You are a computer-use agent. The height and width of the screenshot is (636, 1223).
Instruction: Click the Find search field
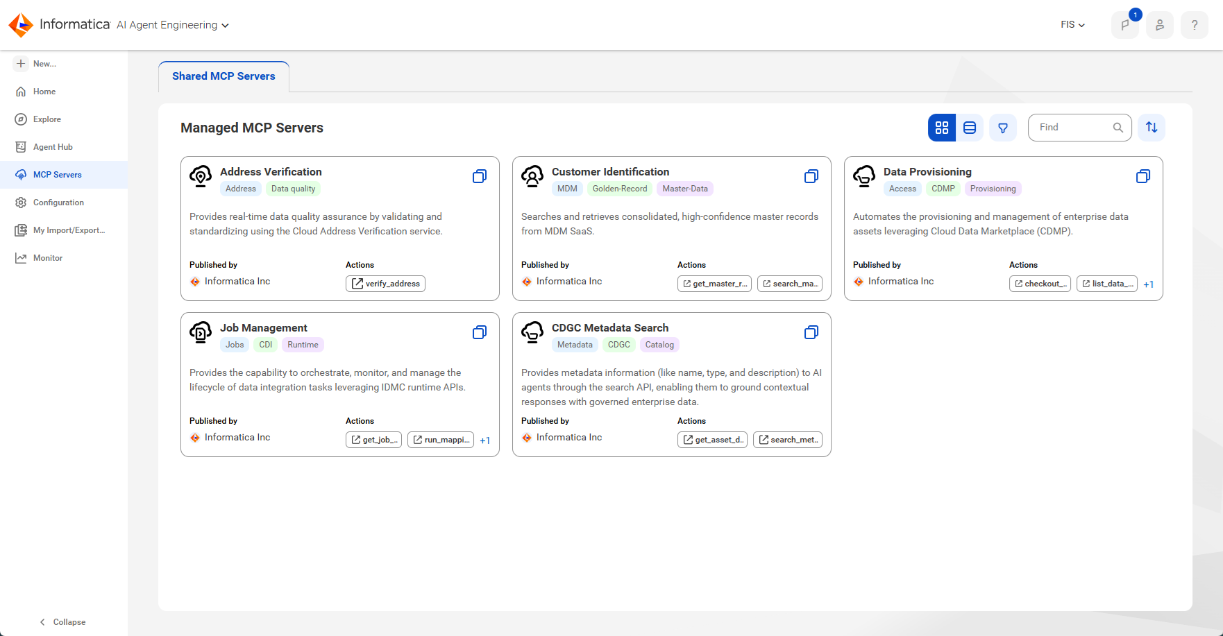[1080, 128]
